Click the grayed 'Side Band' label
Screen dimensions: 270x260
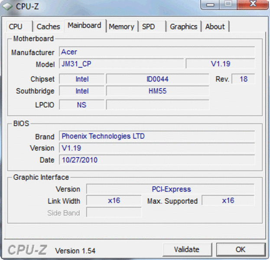64,213
